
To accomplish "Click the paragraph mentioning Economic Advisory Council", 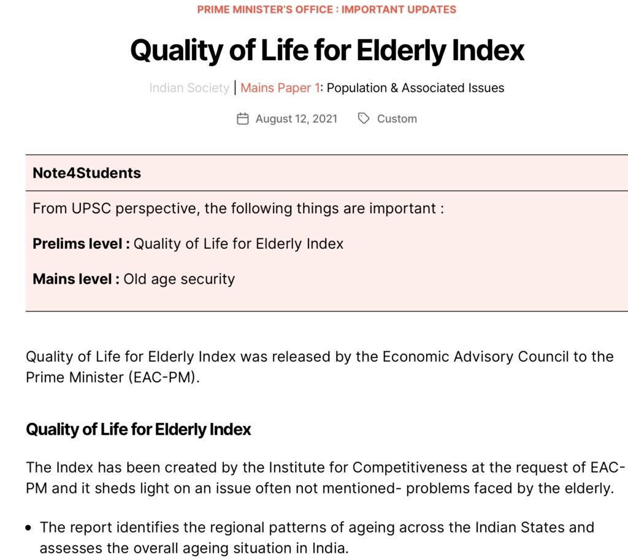I will (x=320, y=367).
